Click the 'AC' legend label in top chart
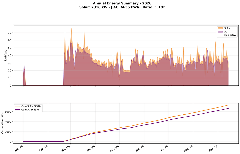240x154 pixels. (226, 32)
